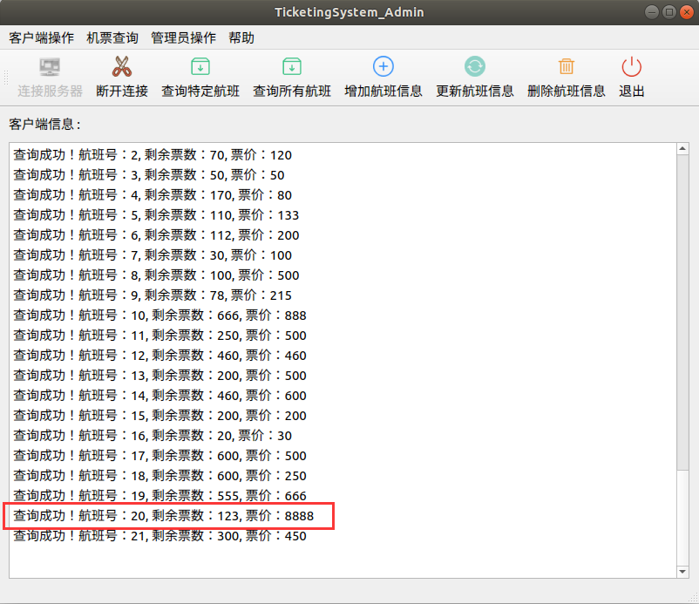The width and height of the screenshot is (699, 604).
Task: Select the row for 航班号：3
Action: click(148, 175)
